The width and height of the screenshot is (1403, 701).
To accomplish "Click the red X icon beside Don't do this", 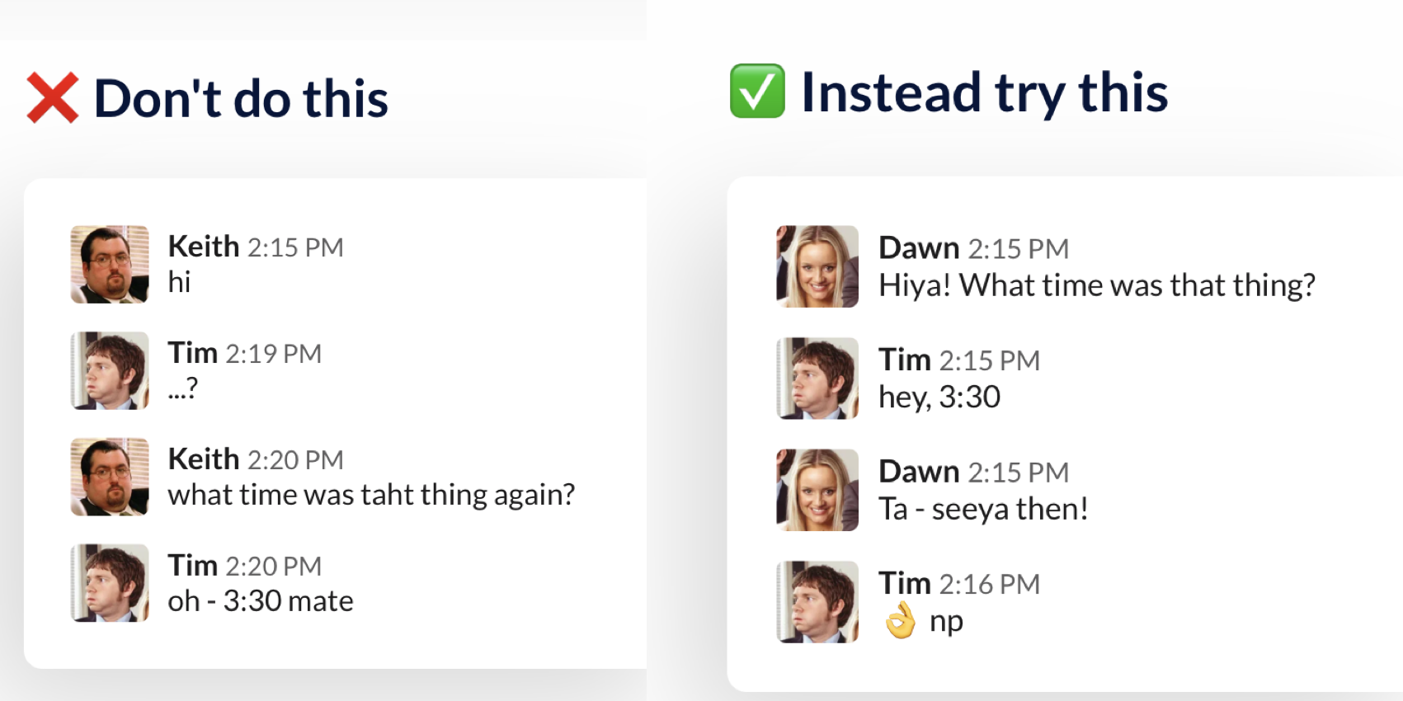I will (x=53, y=97).
